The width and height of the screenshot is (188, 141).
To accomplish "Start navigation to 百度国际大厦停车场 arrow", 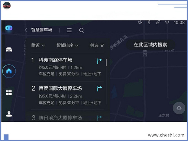I will pyautogui.click(x=99, y=88).
